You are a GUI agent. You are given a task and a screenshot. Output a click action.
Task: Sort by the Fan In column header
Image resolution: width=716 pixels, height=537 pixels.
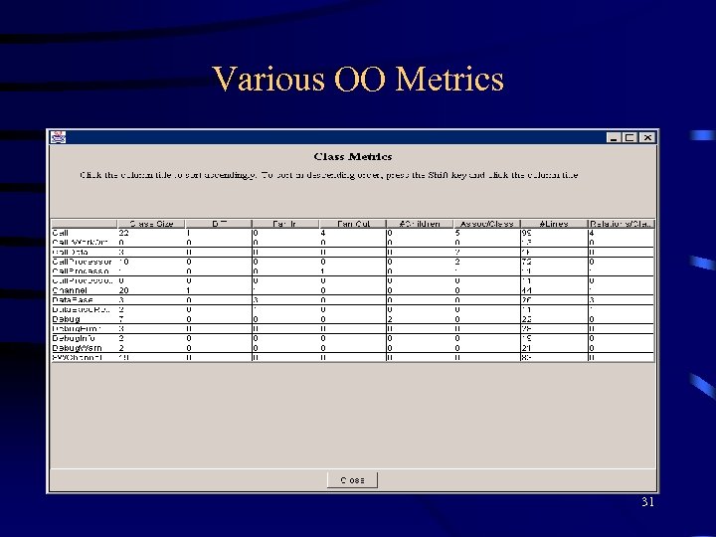[x=285, y=224]
